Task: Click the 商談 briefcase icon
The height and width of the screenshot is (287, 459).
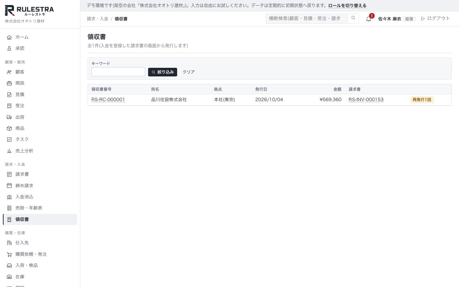Action: click(9, 83)
